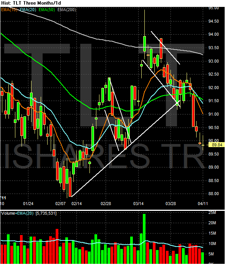This screenshot has width=225, height=265.
Task: Click the 10M volume axis label
Action: click(212, 244)
